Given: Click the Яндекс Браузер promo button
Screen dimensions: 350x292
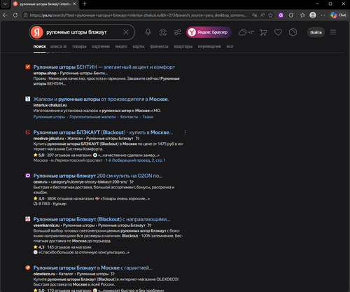Looking at the screenshot, I should tap(209, 32).
